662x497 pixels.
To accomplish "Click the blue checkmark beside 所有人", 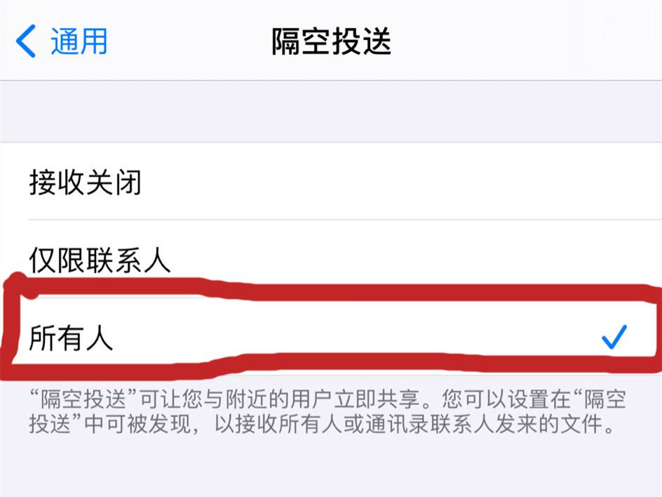I will point(614,337).
